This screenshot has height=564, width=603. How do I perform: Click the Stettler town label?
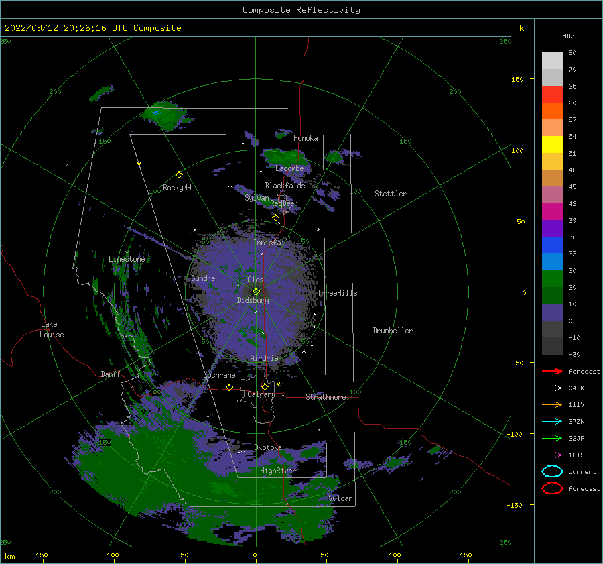[391, 194]
